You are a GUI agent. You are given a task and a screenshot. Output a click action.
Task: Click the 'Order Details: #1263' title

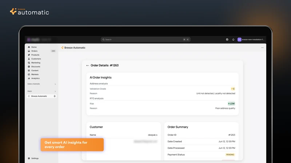coord(104,66)
